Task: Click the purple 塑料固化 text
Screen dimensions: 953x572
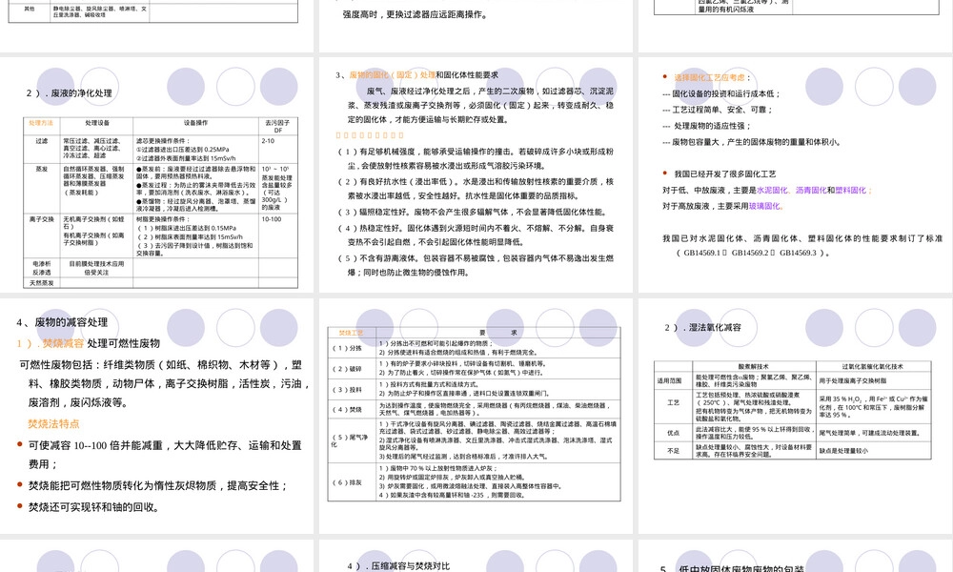Action: coord(850,190)
